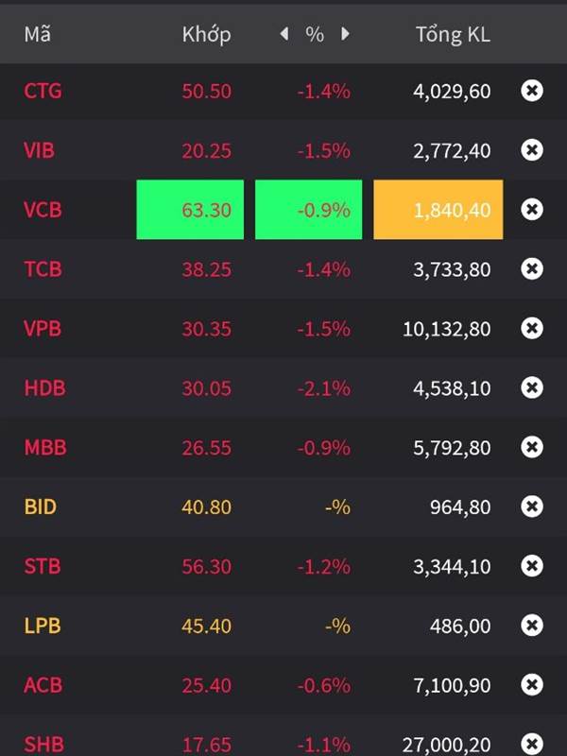The width and height of the screenshot is (567, 756).
Task: Select the orange VCB volume cell
Action: point(438,210)
